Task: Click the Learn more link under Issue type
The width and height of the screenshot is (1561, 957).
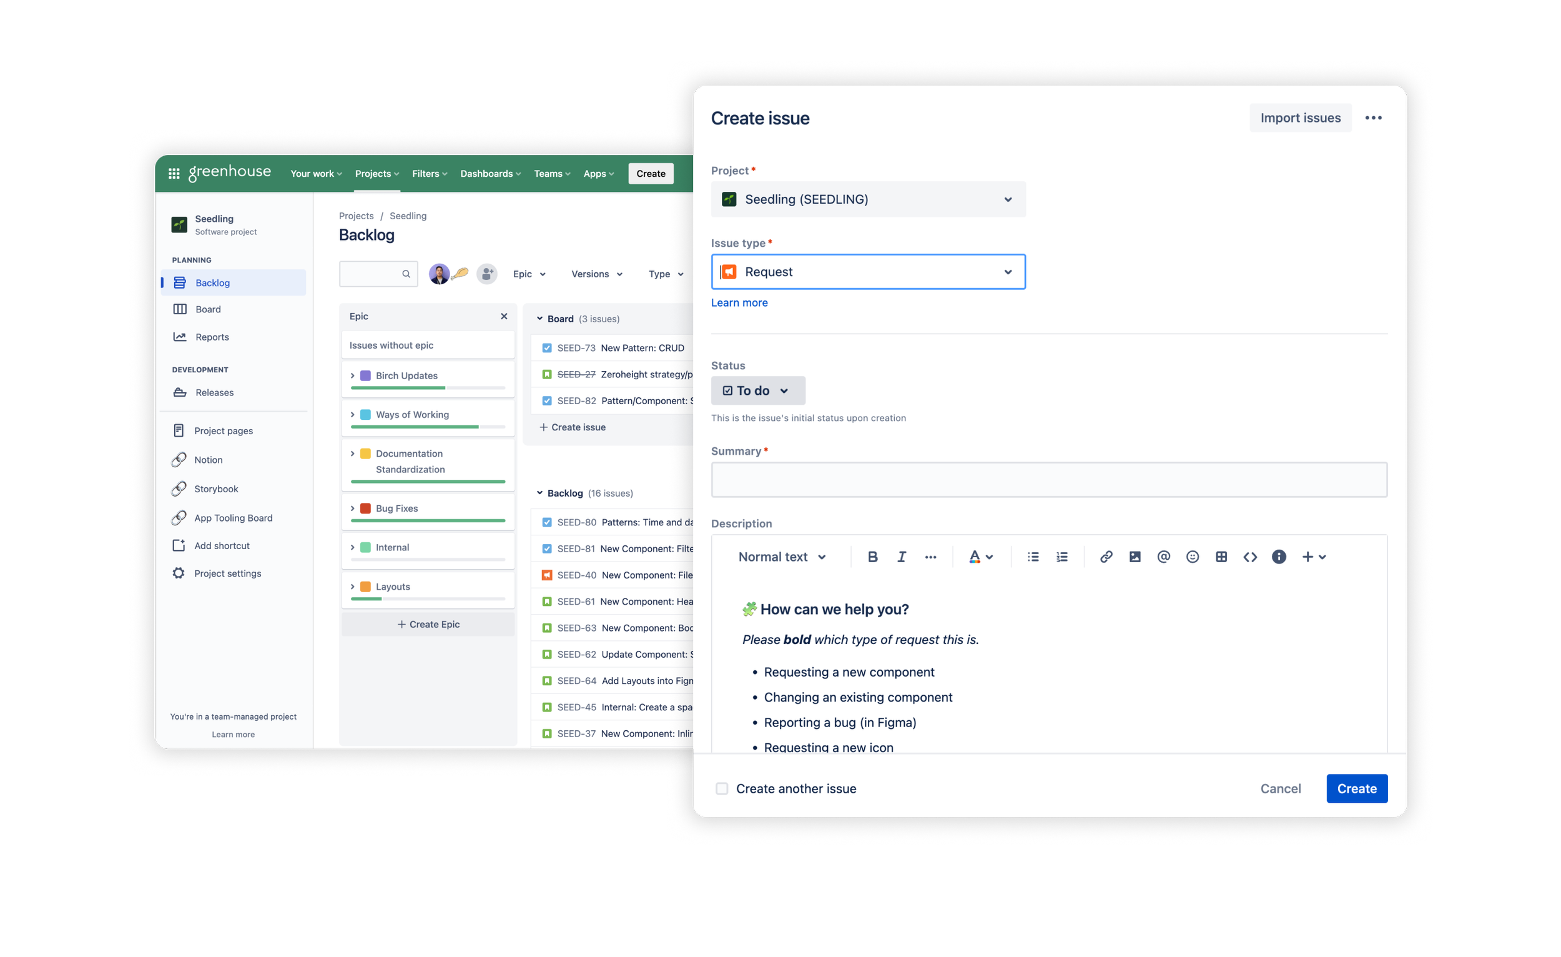Action: coord(739,302)
